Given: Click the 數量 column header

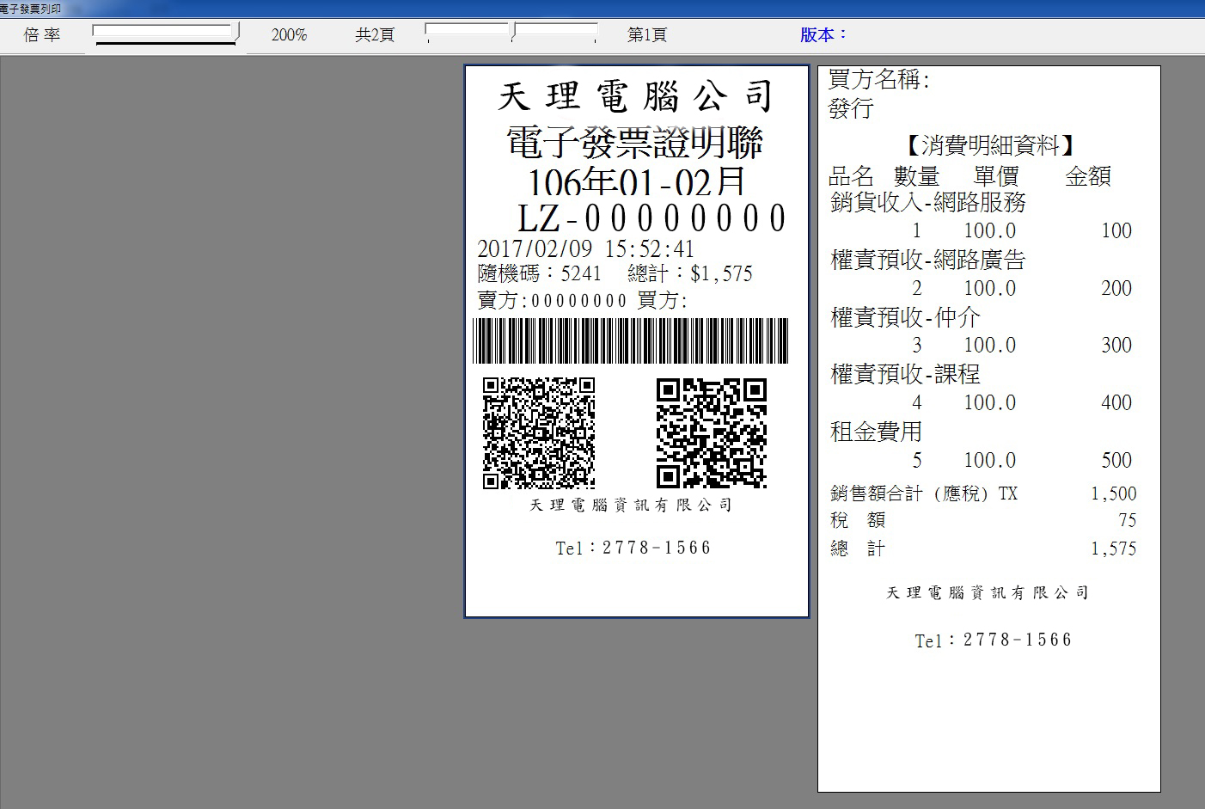Looking at the screenshot, I should tap(917, 176).
